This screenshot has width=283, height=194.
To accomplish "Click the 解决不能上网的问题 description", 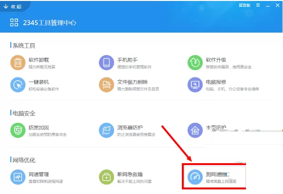I will [x=134, y=181].
